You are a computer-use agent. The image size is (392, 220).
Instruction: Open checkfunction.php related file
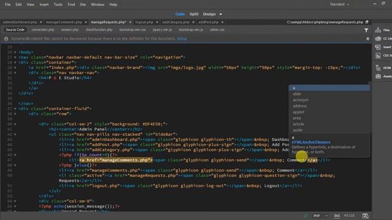pos(99,30)
